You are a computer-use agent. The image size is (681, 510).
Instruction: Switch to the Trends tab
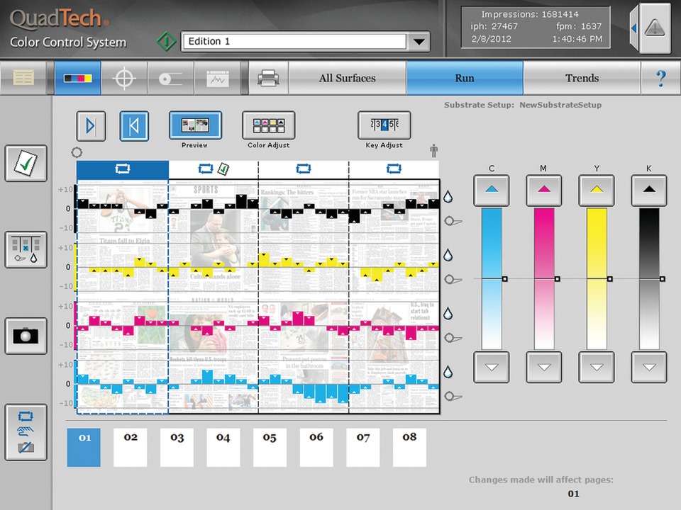[x=582, y=78]
